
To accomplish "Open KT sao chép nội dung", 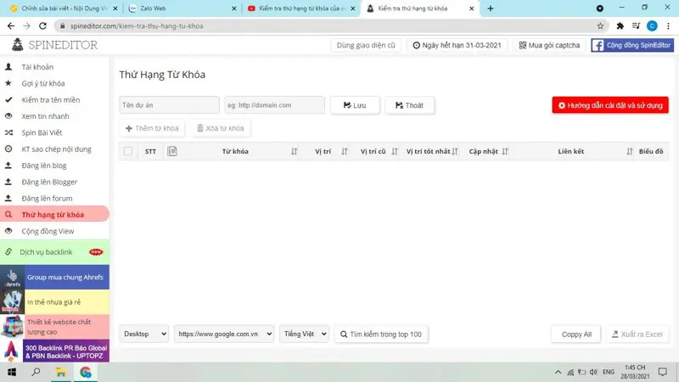I will tap(56, 149).
